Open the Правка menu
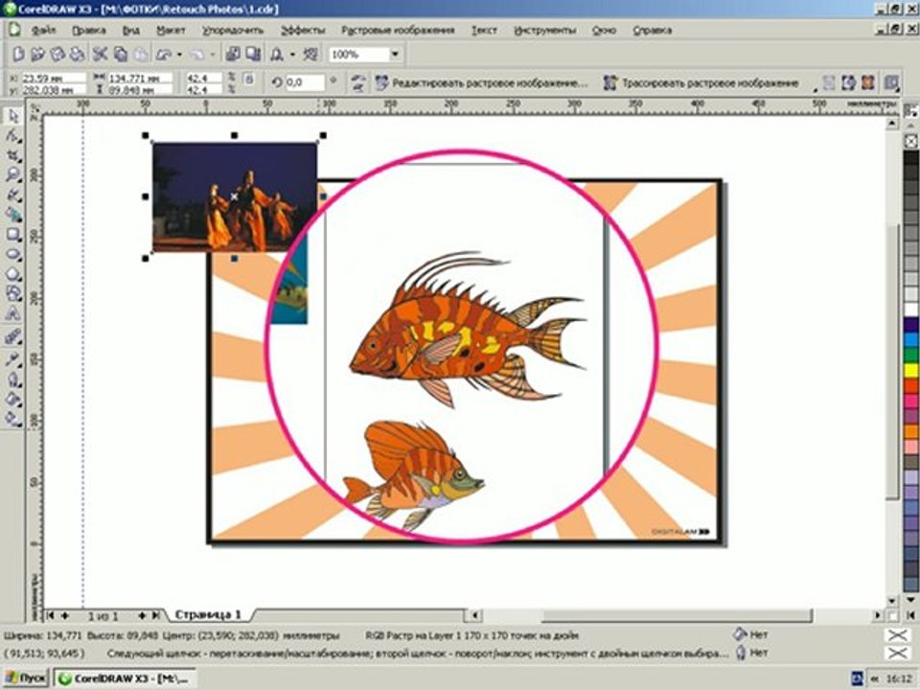The image size is (920, 690). 88,30
